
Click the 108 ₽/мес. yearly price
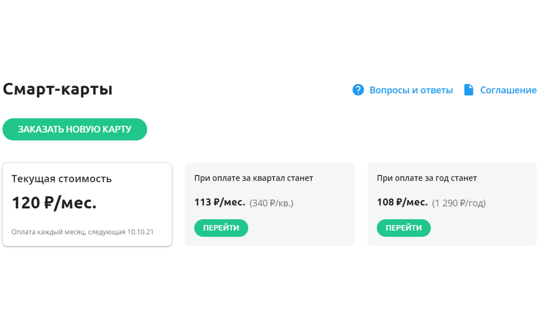402,202
